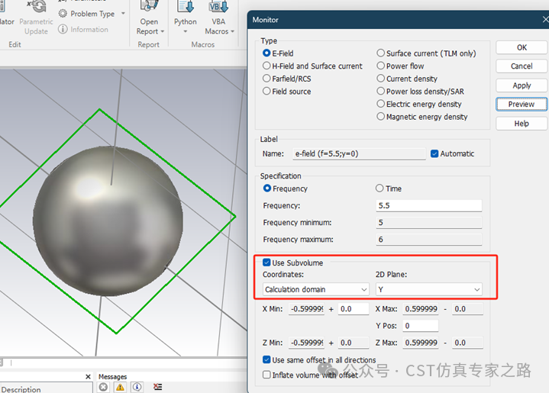The width and height of the screenshot is (549, 393).
Task: Toggle the Automatic name checkbox
Action: click(x=434, y=153)
